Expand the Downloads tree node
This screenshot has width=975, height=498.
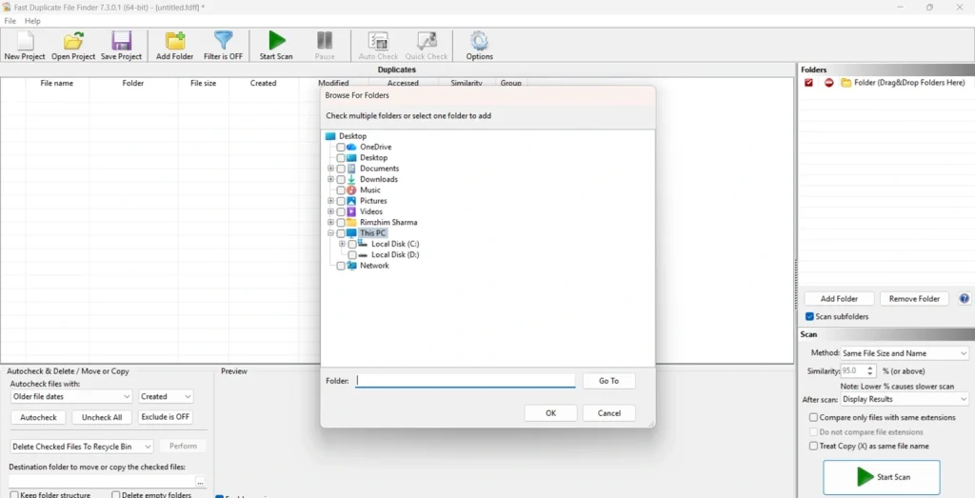[330, 179]
